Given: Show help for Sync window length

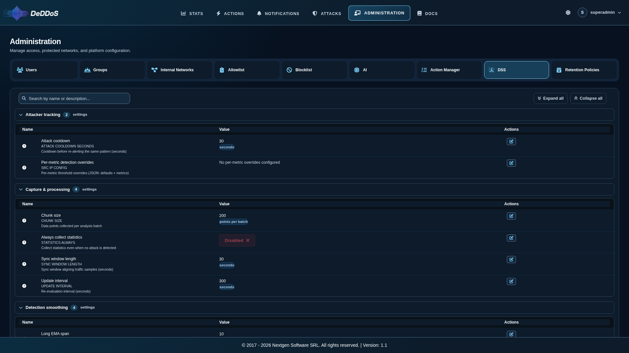Looking at the screenshot, I should click(24, 264).
